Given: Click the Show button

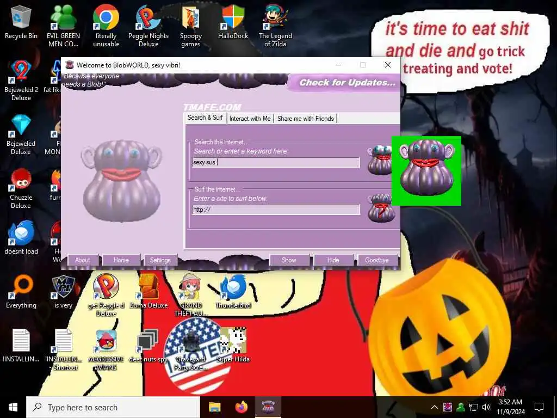Looking at the screenshot, I should pyautogui.click(x=289, y=260).
